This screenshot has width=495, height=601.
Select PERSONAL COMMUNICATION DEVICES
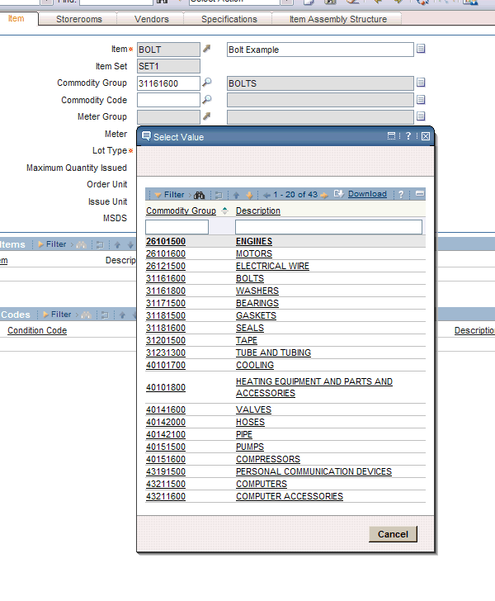click(313, 471)
